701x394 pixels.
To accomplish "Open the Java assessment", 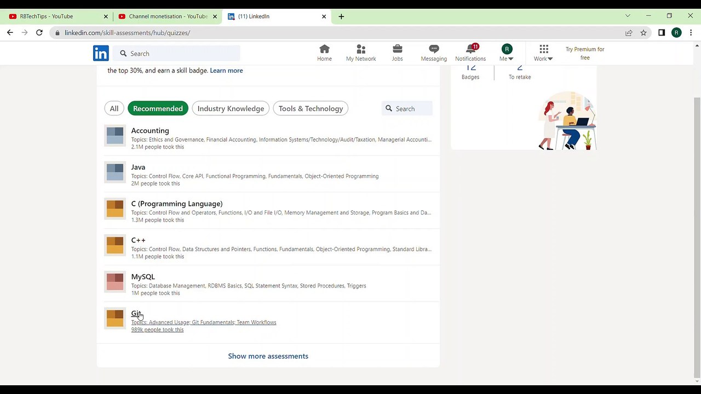I will pyautogui.click(x=138, y=167).
